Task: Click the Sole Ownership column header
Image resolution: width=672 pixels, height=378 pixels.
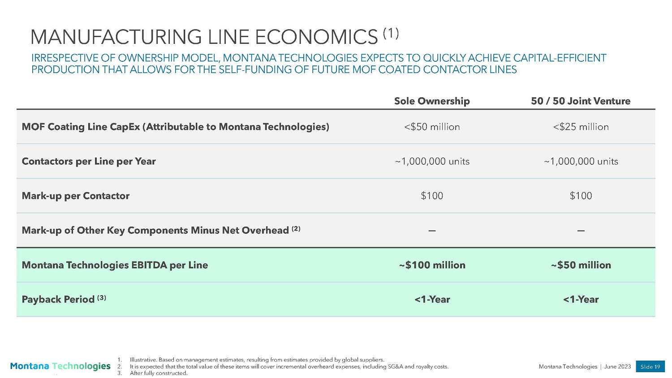Action: click(x=432, y=101)
